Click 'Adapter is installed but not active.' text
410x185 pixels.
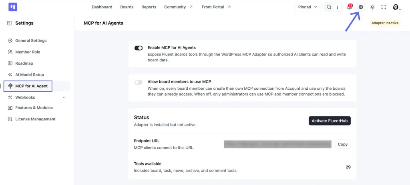pos(165,125)
